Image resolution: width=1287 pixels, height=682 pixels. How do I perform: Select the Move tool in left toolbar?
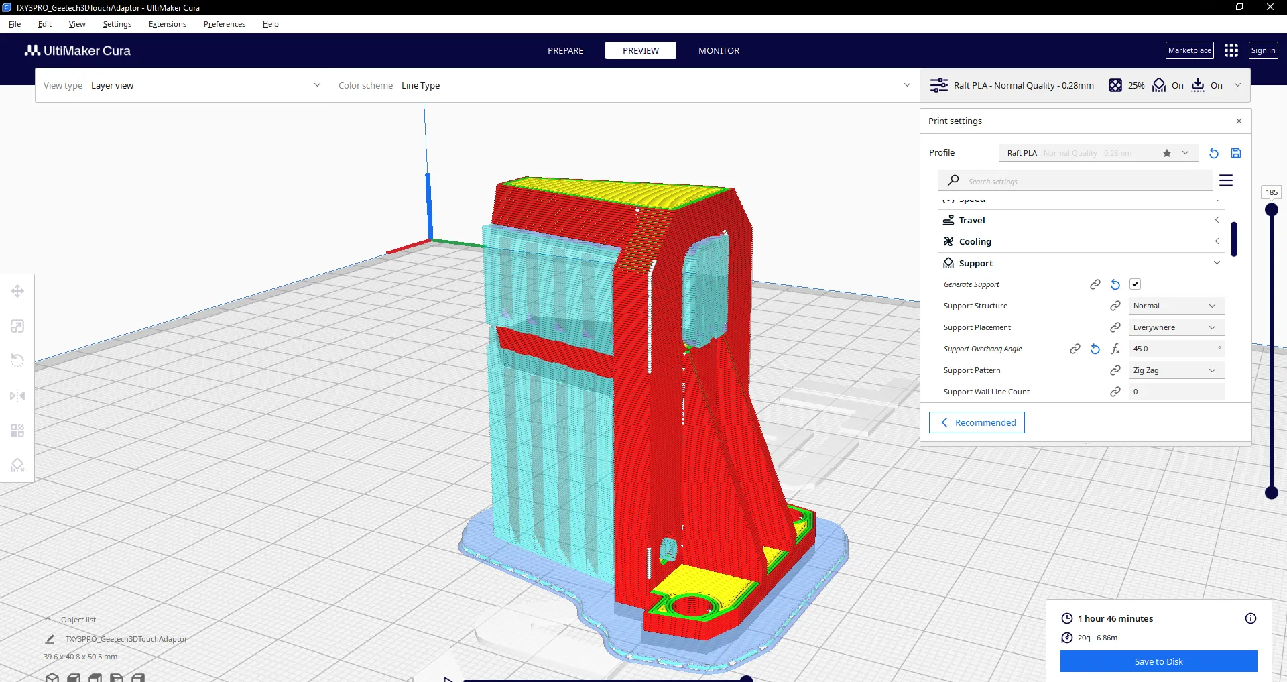tap(17, 291)
